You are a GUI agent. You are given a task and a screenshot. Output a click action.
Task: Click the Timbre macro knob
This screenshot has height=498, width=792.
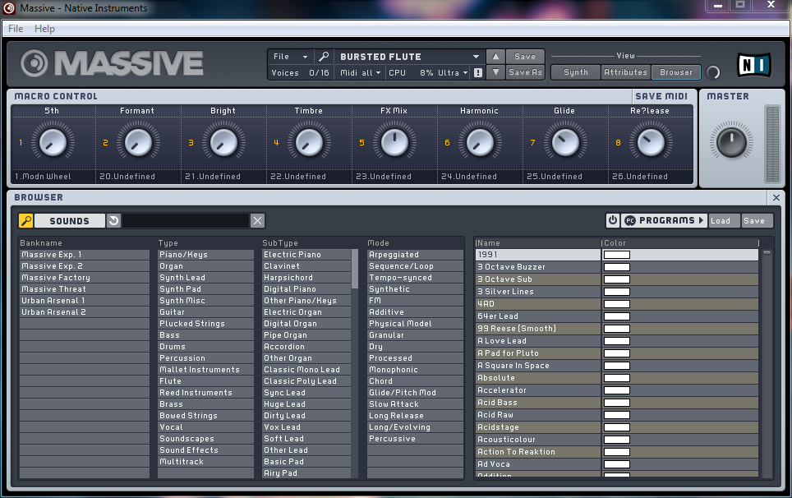coord(309,143)
